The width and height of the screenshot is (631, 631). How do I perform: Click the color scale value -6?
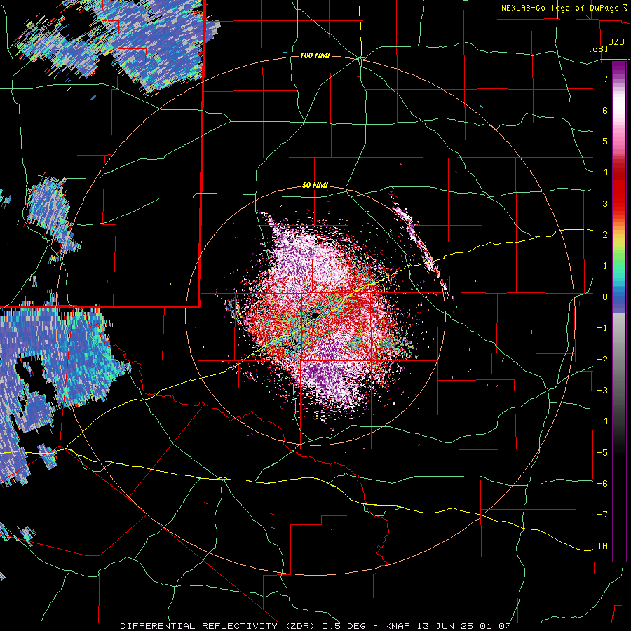(602, 484)
